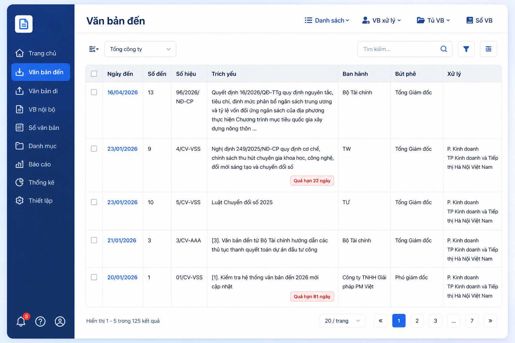The image size is (515, 343).
Task: Open Thiết lập in the sidebar
Action: pyautogui.click(x=41, y=201)
